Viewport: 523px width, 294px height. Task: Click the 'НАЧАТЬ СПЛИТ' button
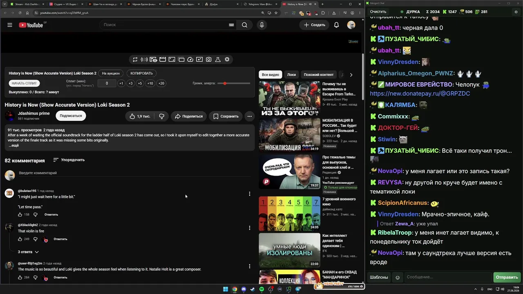[24, 83]
